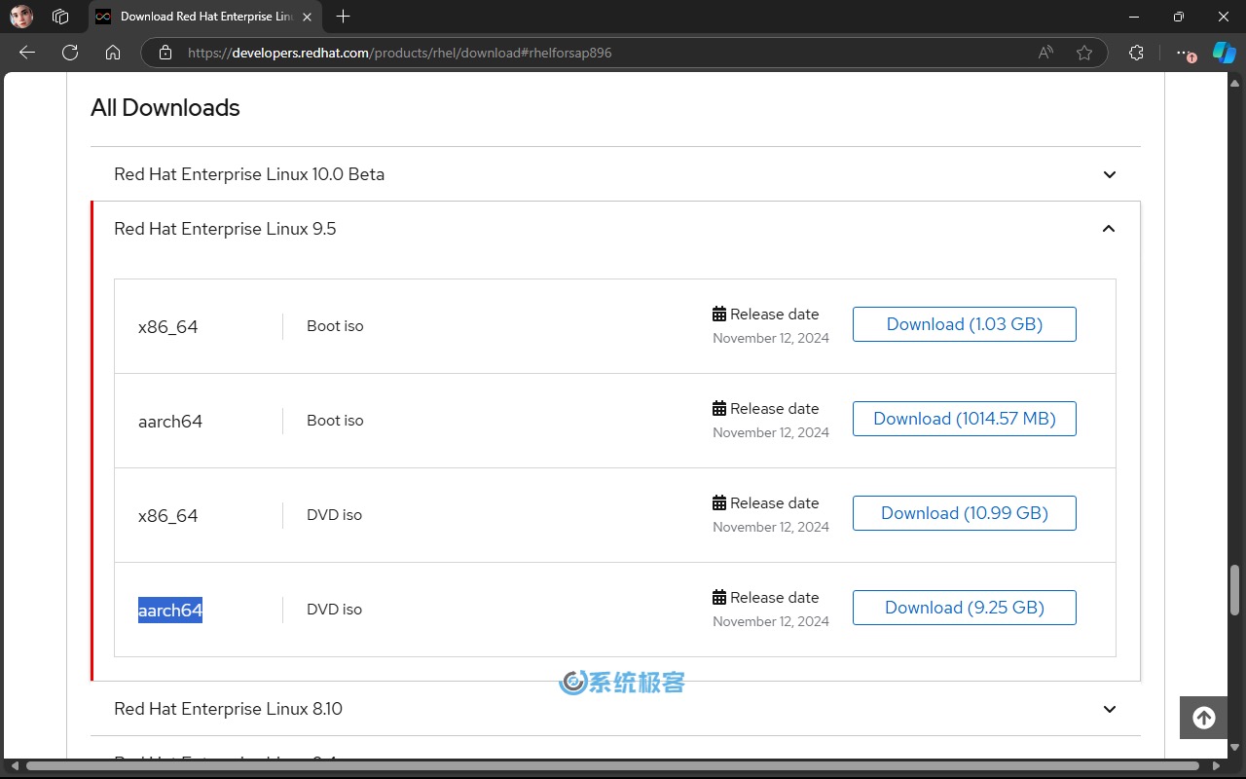Select the Download Red Hat Enterprise Linux tab
The height and width of the screenshot is (779, 1246).
pos(204,17)
